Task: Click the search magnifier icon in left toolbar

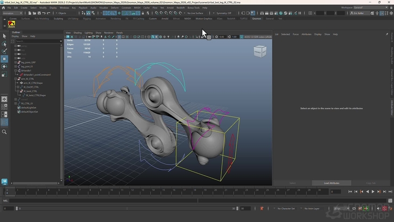Action: point(4,131)
